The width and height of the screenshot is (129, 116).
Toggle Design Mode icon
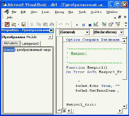96,24
